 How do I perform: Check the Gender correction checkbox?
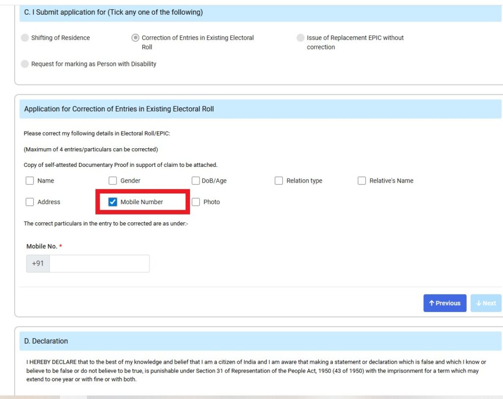point(112,181)
